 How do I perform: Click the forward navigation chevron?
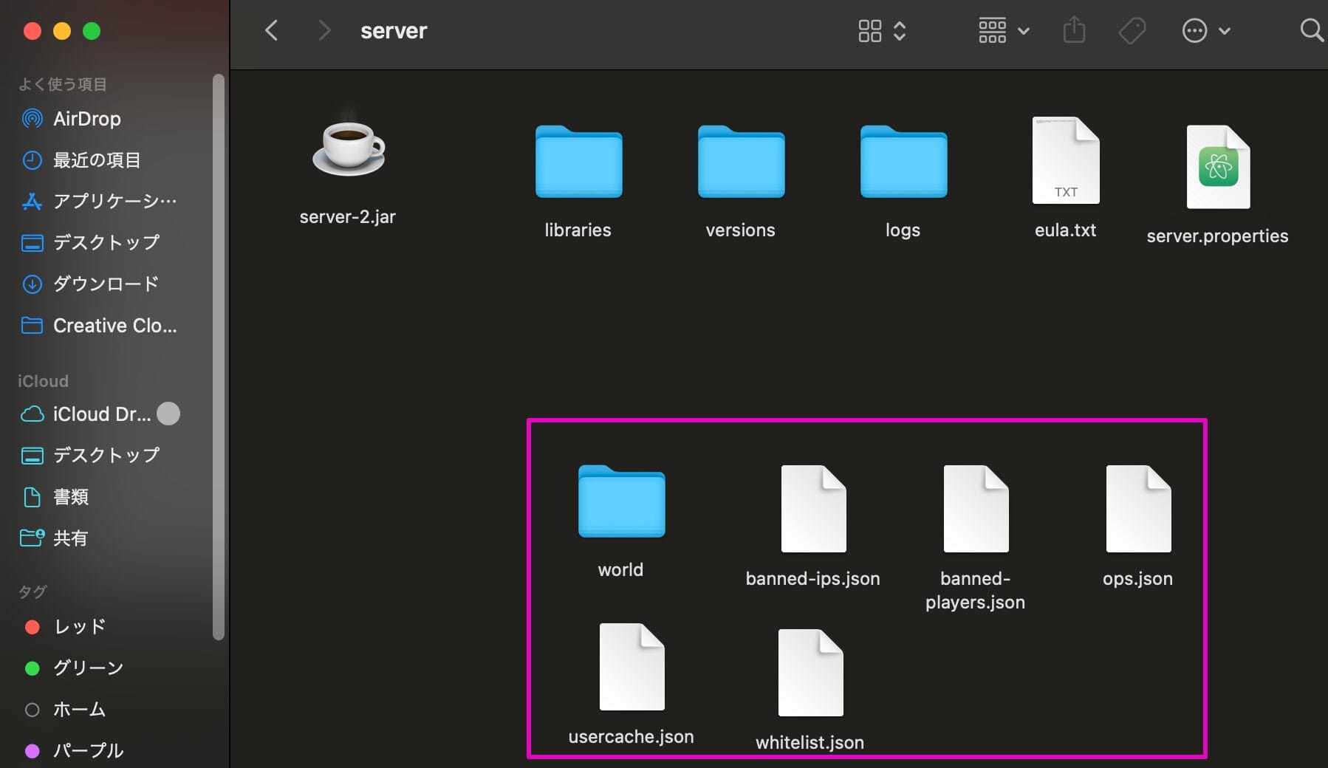[324, 31]
